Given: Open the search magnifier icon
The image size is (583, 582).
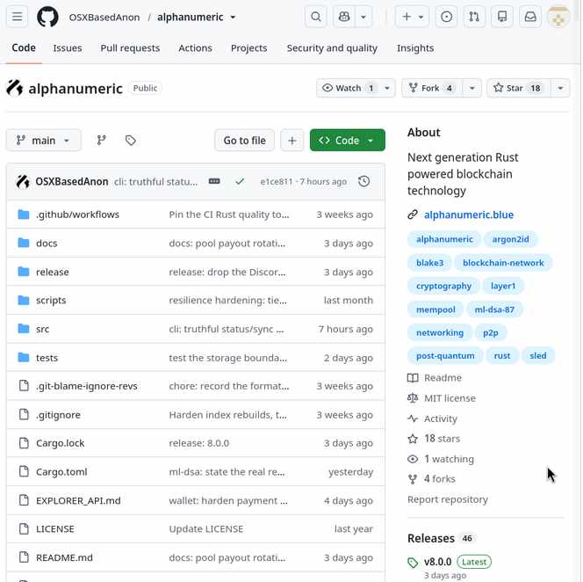Looking at the screenshot, I should (x=316, y=17).
